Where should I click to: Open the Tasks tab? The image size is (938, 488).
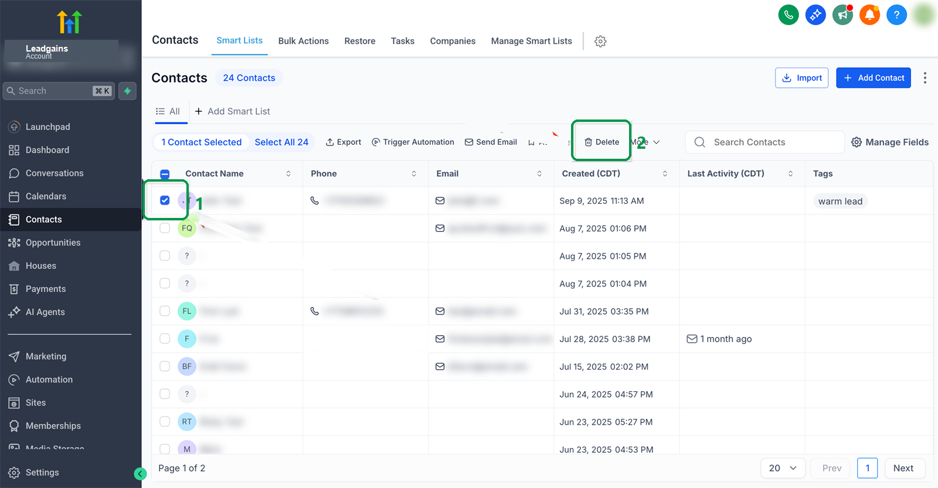click(403, 41)
